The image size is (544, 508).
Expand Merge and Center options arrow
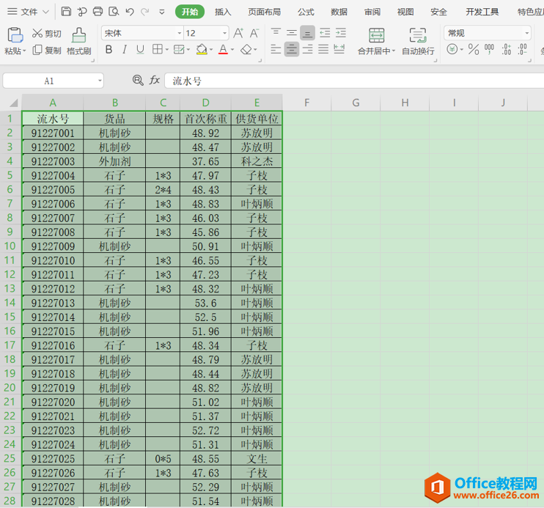point(394,51)
